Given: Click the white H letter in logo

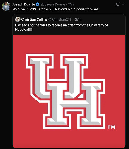Looking at the screenshot, I should pos(74,104).
